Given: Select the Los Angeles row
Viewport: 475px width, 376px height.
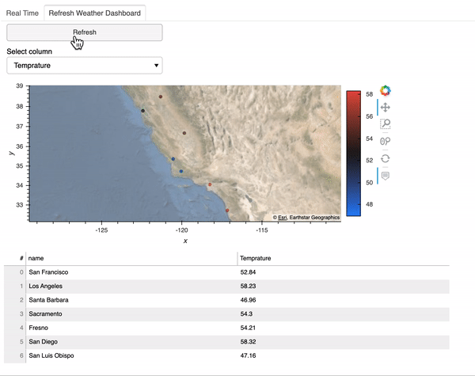Looking at the screenshot, I should [x=226, y=287].
